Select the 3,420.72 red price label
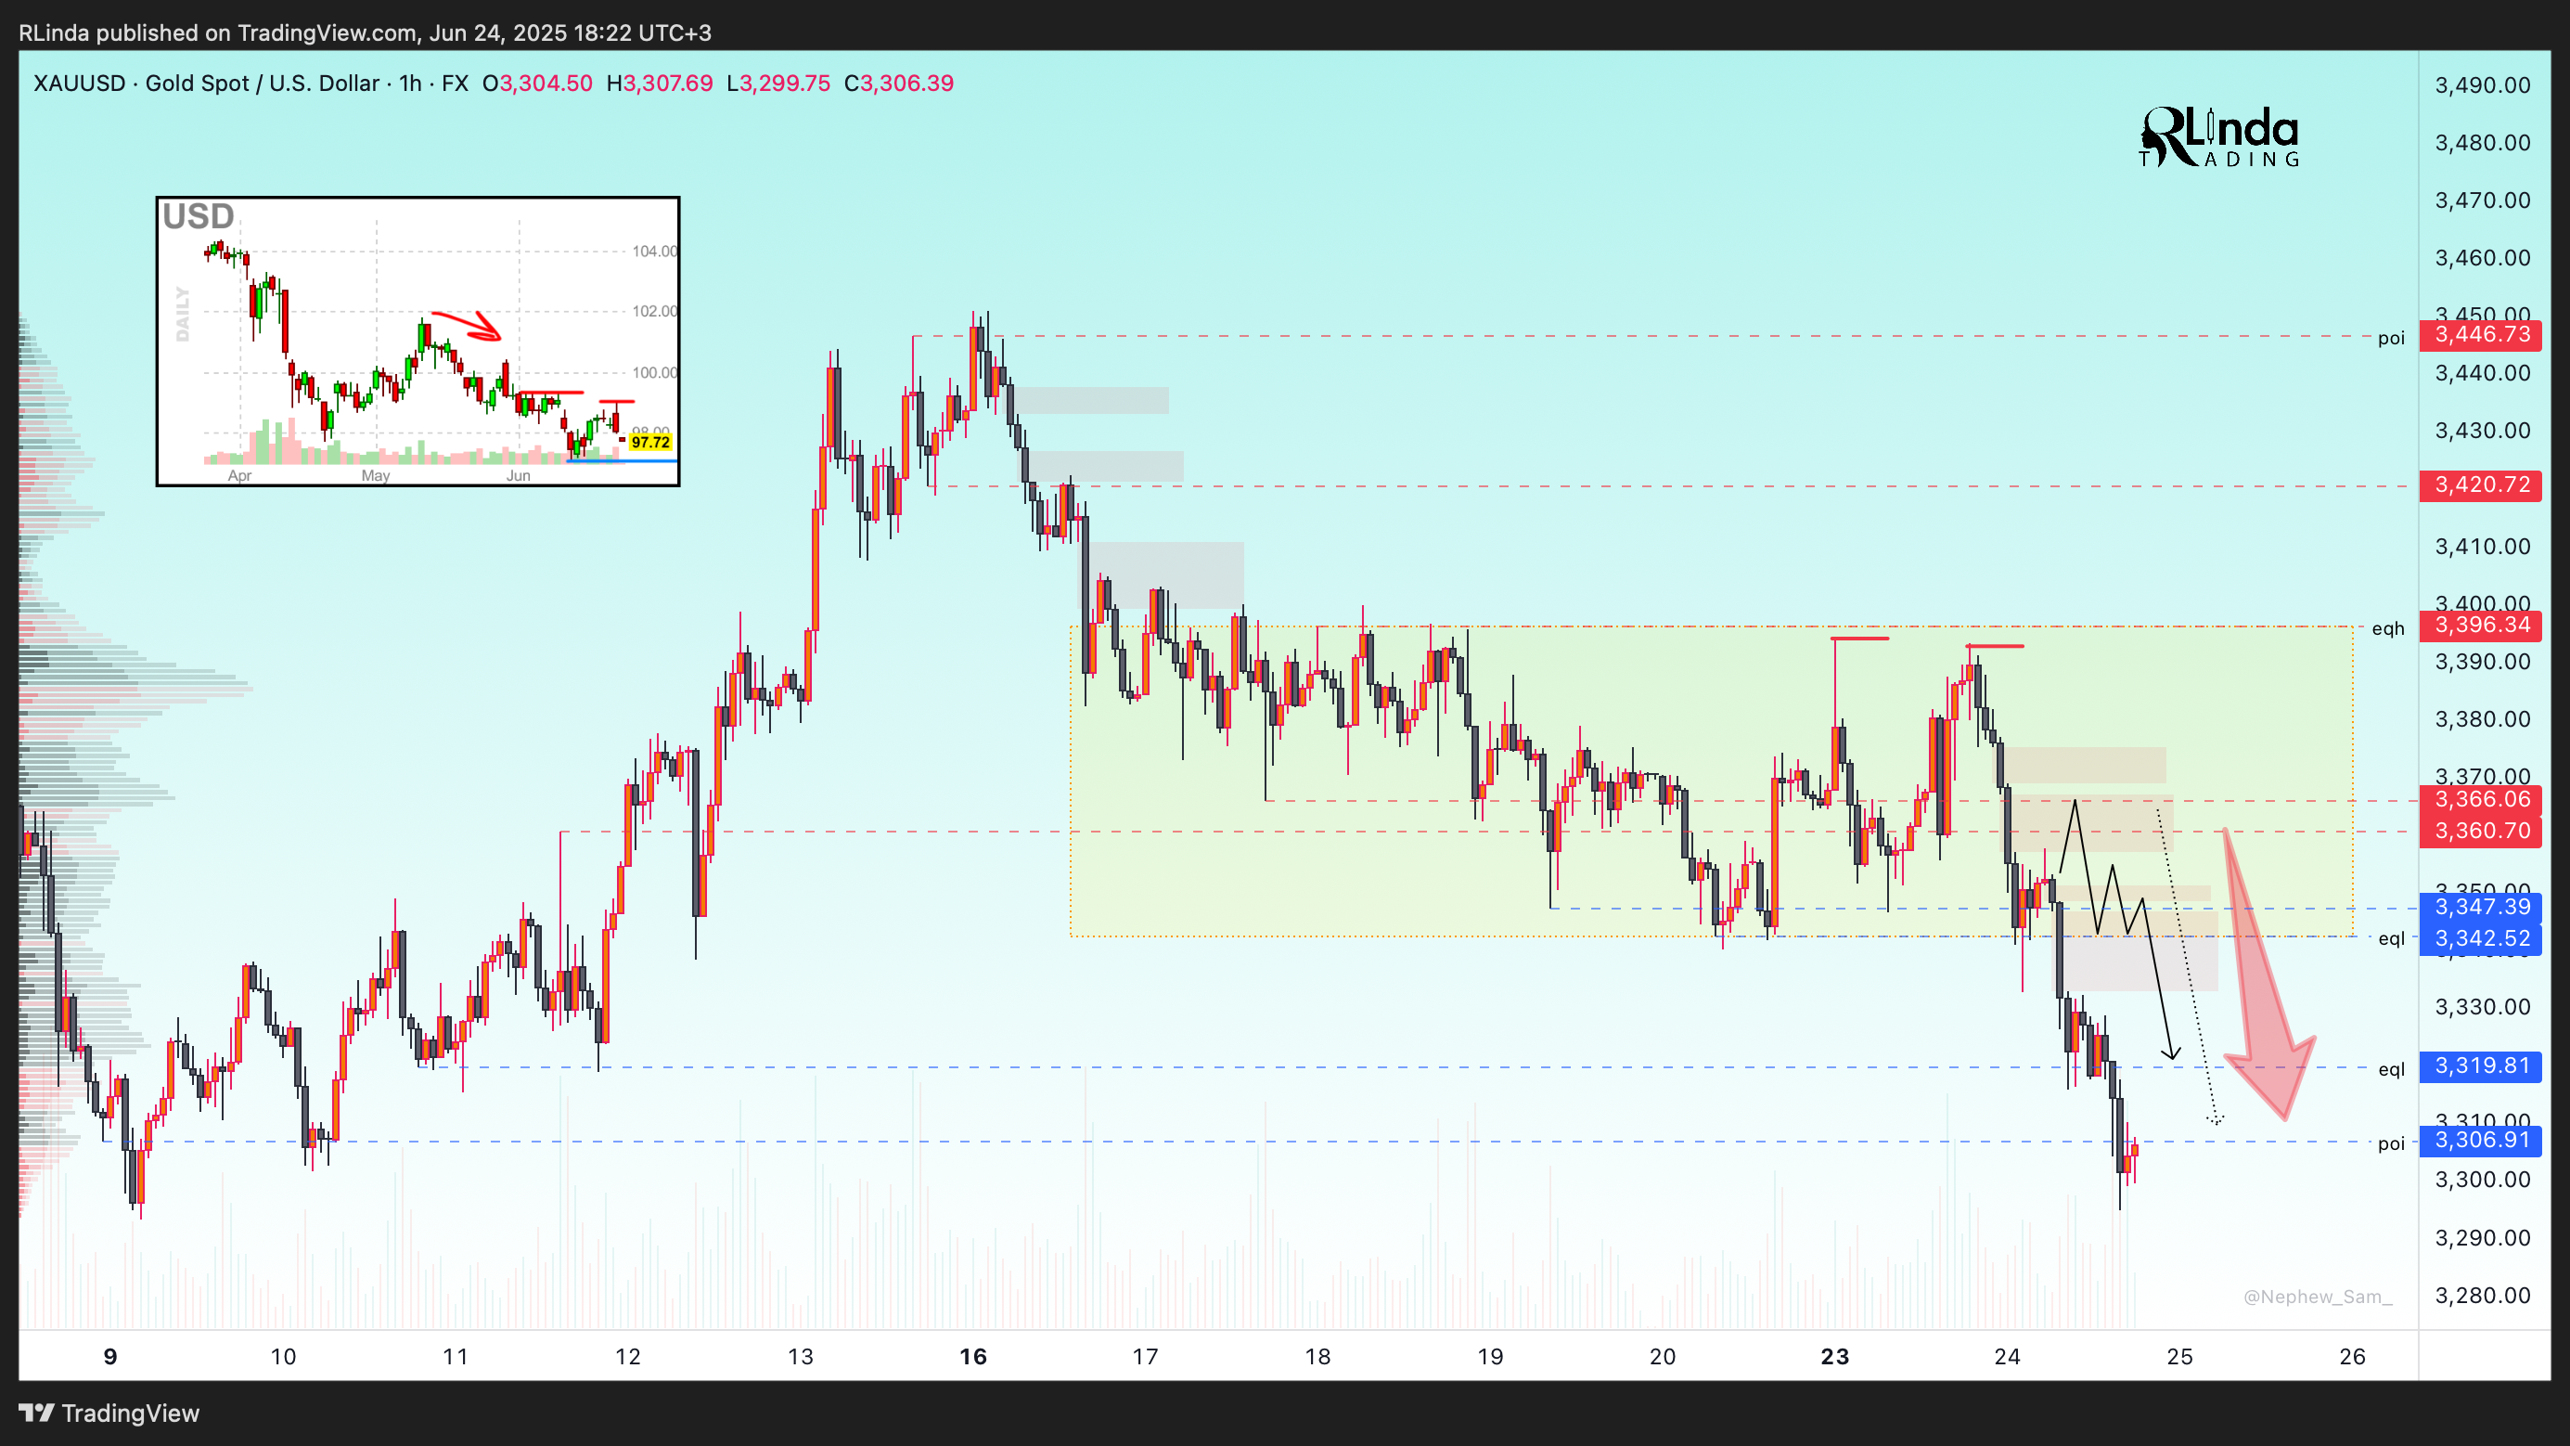Screen dimensions: 2570x1446 point(2481,485)
